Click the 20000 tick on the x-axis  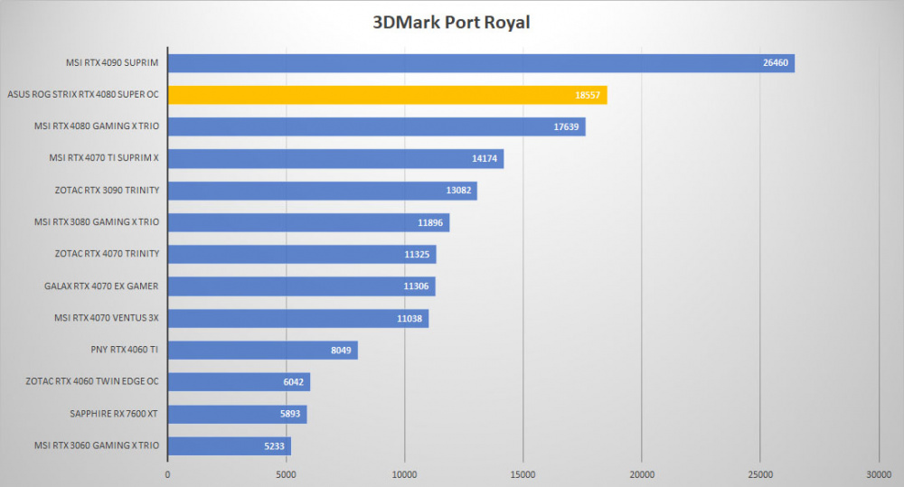642,474
